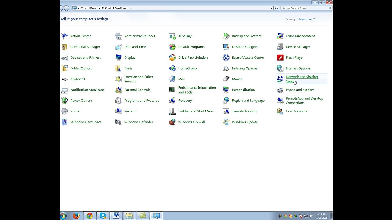This screenshot has height=220, width=392.
Task: Click the Mouse icon
Action: click(226, 79)
